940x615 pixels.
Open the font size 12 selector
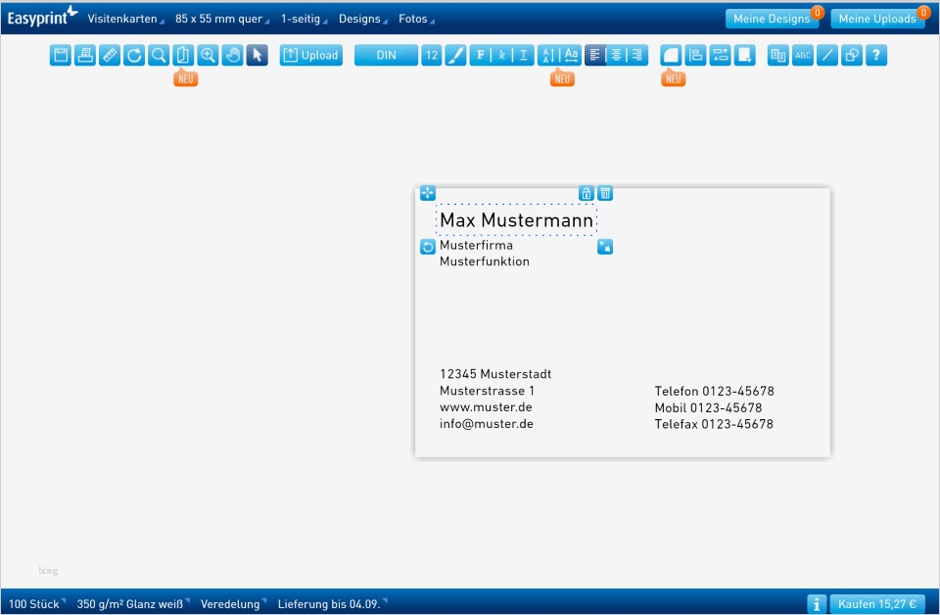tap(432, 55)
